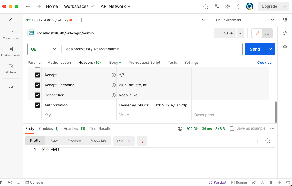Image resolution: width=292 pixels, height=186 pixels.
Task: Open Postbot in status bar
Action: 218,182
